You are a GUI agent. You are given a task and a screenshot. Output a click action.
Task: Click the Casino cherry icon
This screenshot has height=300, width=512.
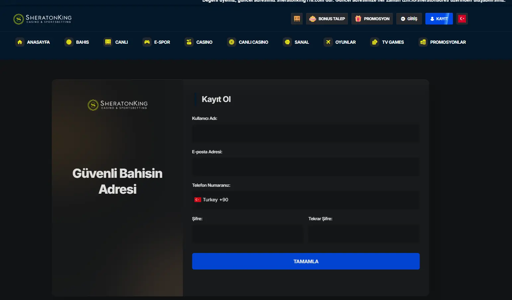(x=189, y=42)
